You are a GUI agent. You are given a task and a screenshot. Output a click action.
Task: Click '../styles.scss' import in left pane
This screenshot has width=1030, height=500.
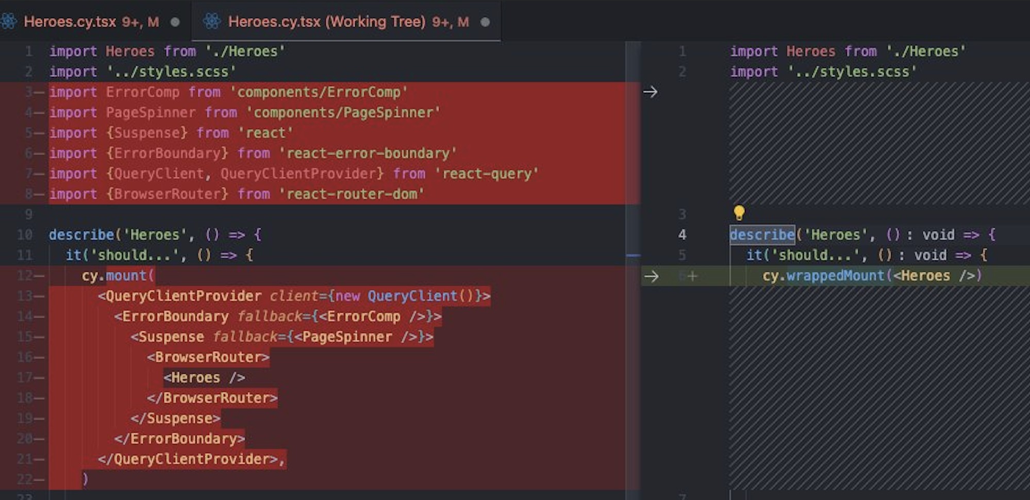click(171, 72)
